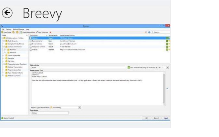
Task: Click the globe icon beside search
Action: [149, 32]
